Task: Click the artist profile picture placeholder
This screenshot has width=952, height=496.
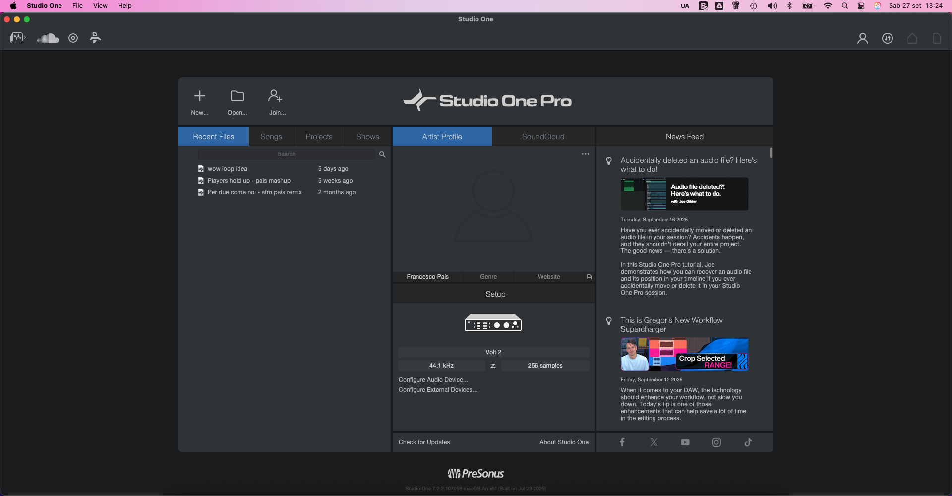Action: (493, 206)
